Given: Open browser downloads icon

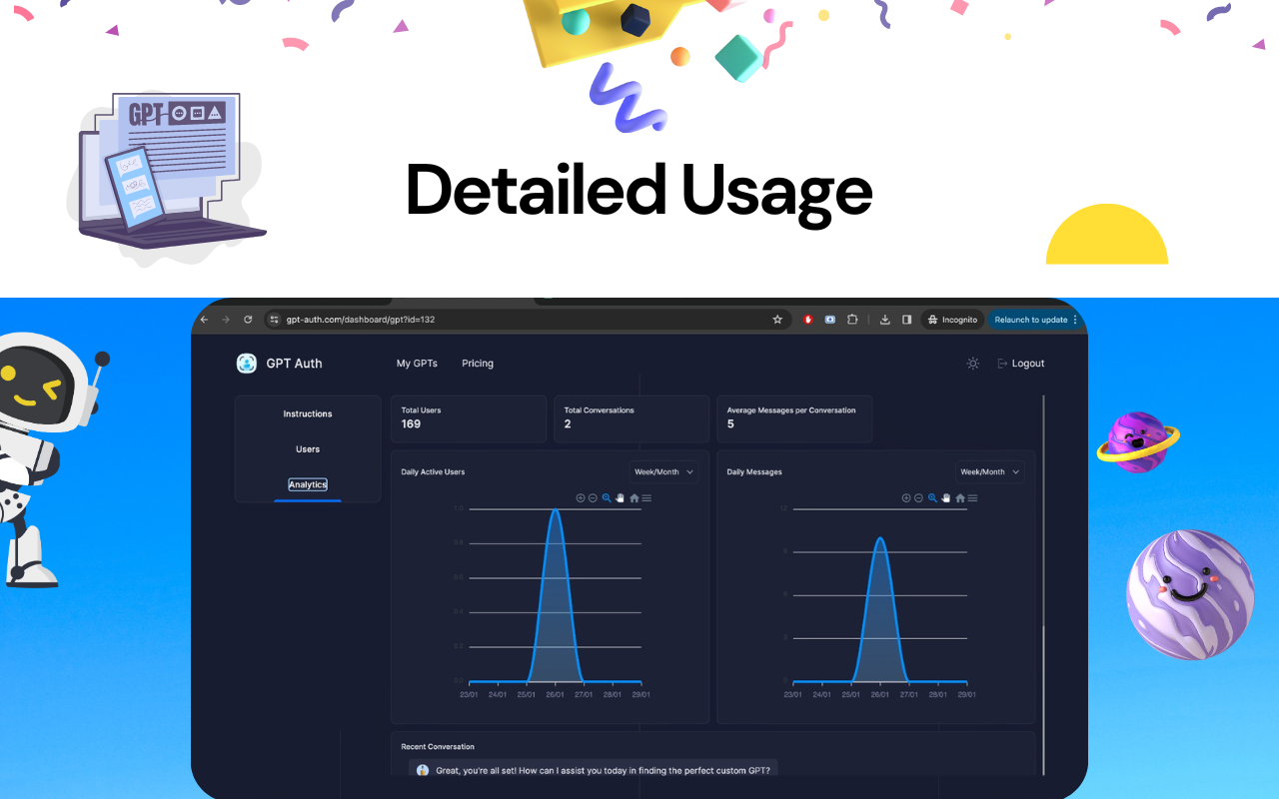Looking at the screenshot, I should point(884,320).
